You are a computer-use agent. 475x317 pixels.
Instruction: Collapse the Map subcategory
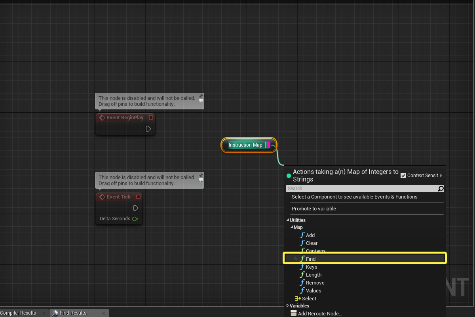click(291, 227)
